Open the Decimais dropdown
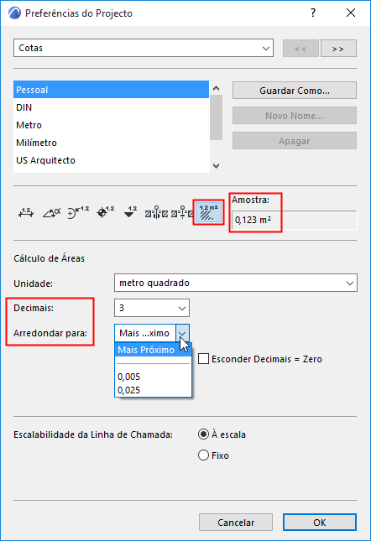This screenshot has width=371, height=541. click(x=152, y=308)
